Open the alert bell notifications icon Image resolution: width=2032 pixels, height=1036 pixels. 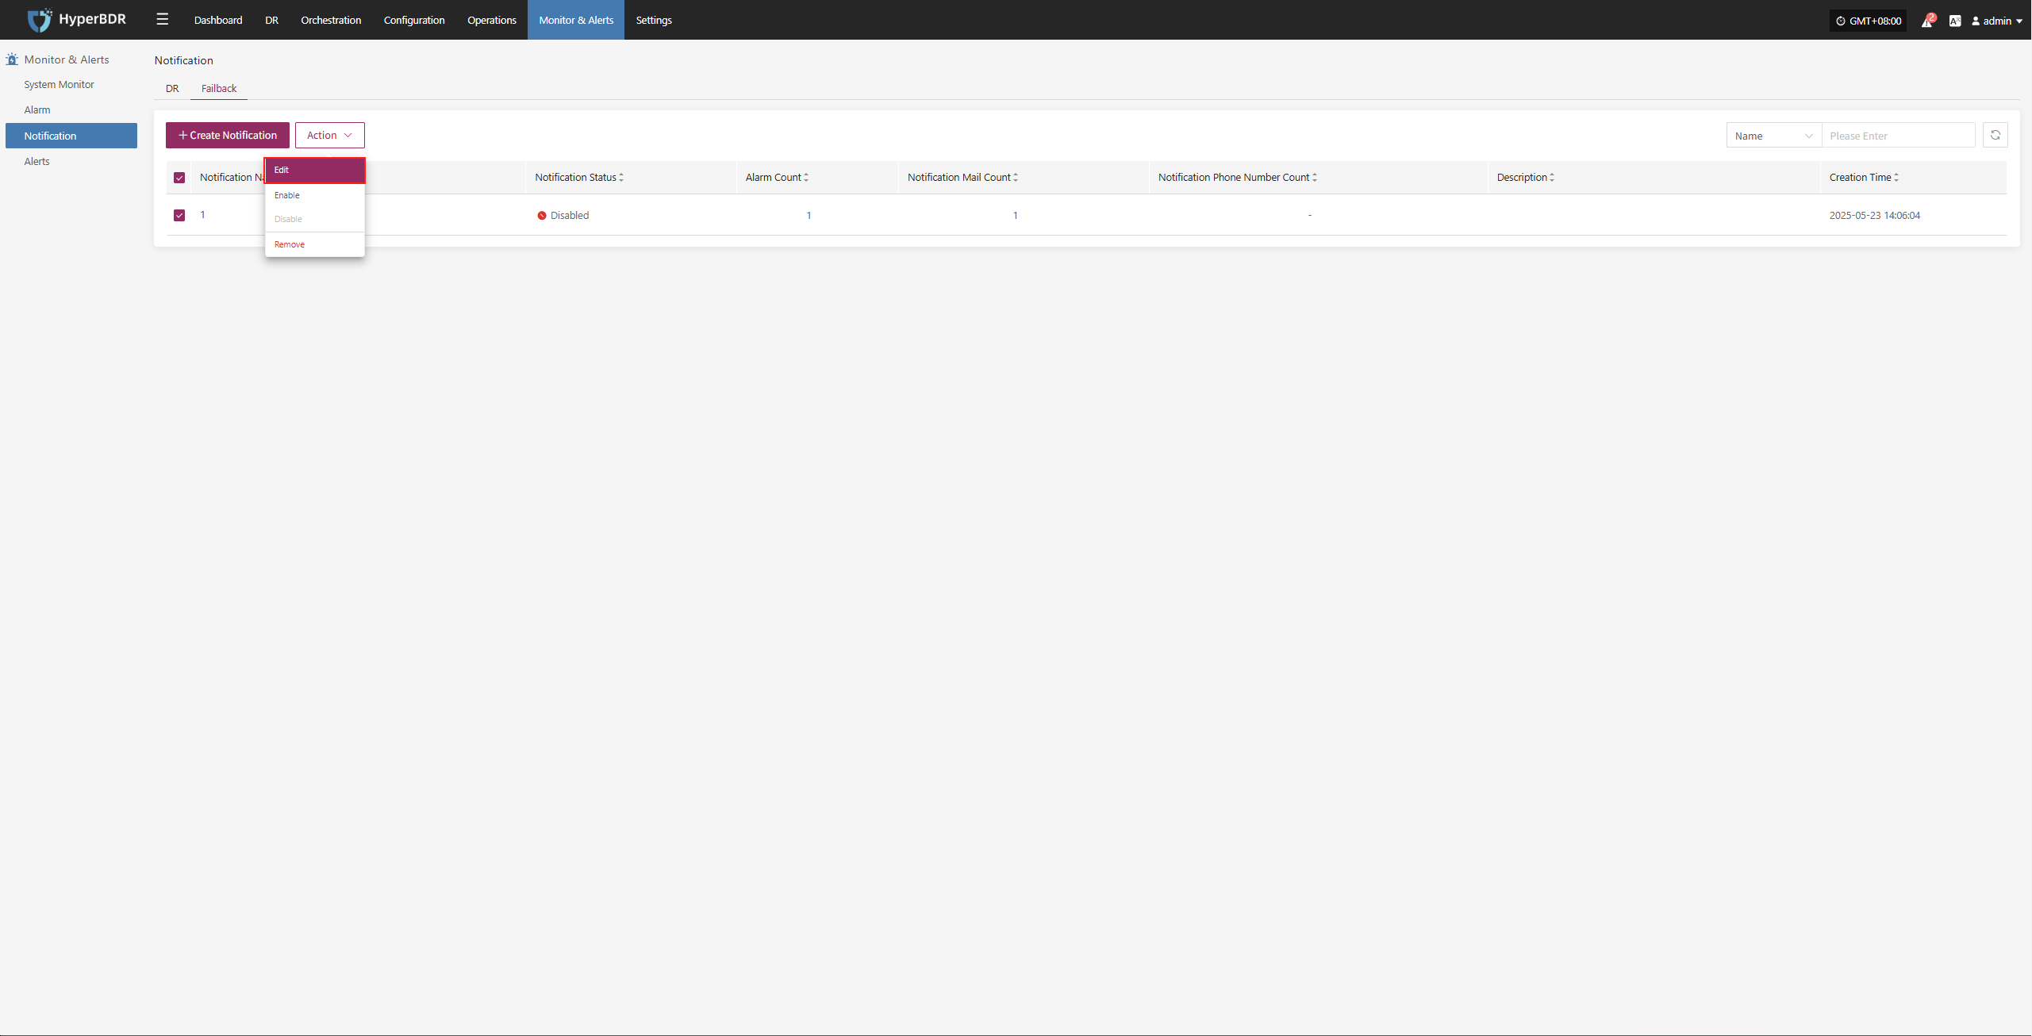coord(1926,21)
